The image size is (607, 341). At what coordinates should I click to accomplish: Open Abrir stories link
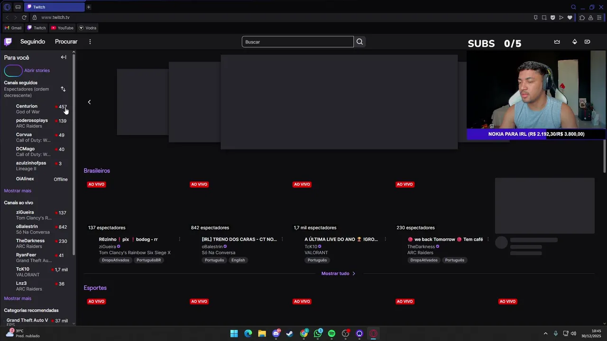tap(37, 71)
